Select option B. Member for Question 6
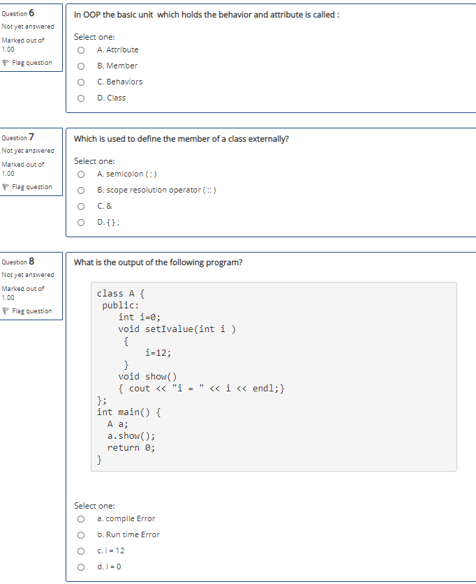The width and height of the screenshot is (476, 584). [81, 66]
